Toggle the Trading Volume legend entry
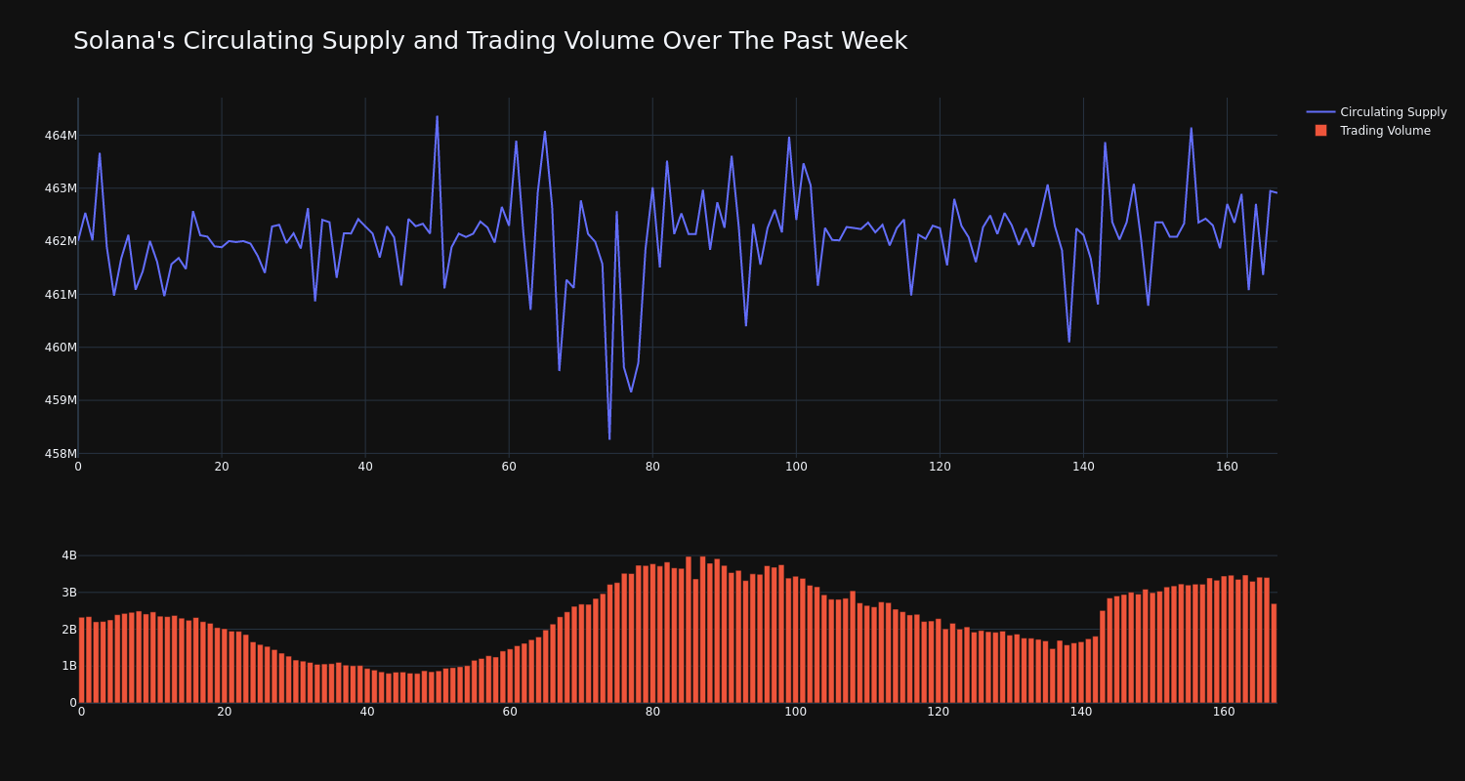1465x781 pixels. pyautogui.click(x=1376, y=131)
